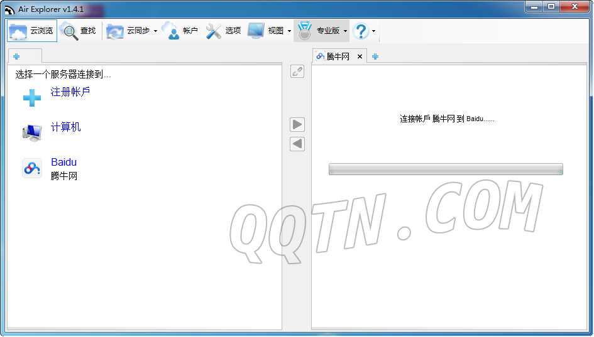Expand the 专业版 dropdown arrow

[x=345, y=31]
